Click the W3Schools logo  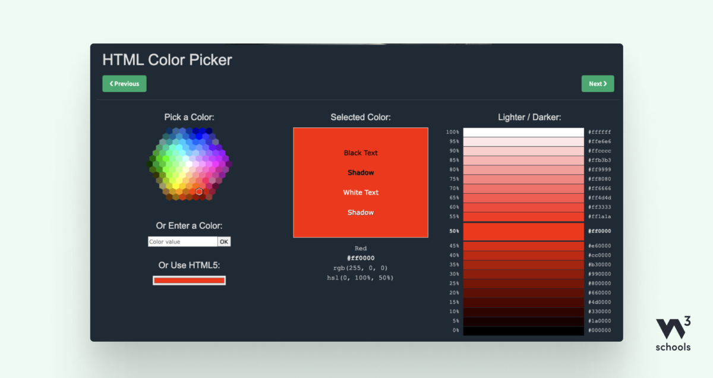[673, 335]
